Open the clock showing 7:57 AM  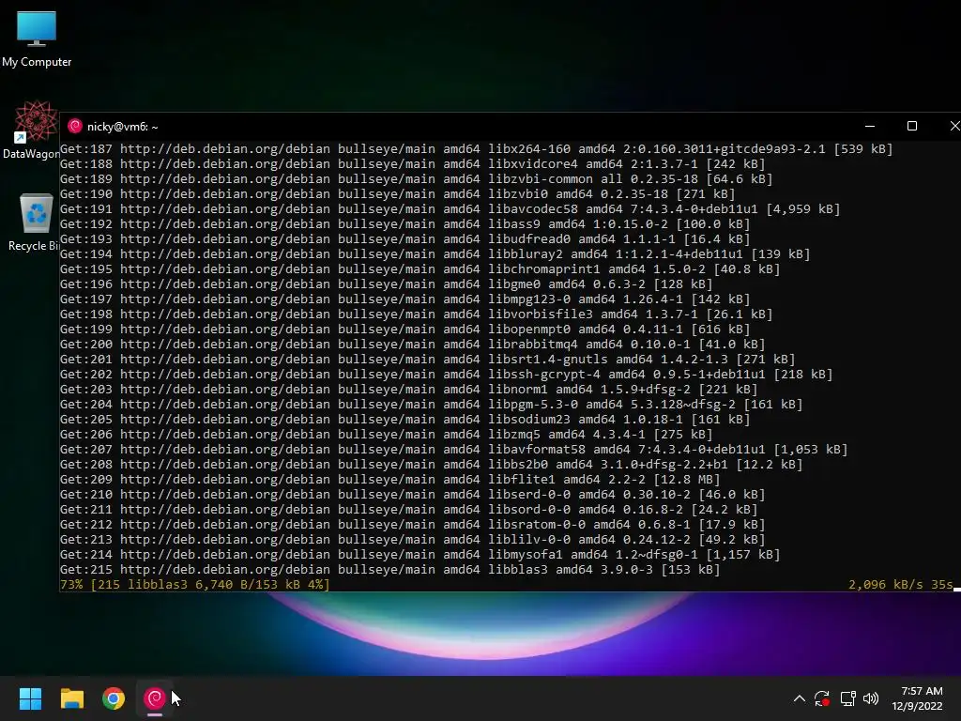(918, 698)
